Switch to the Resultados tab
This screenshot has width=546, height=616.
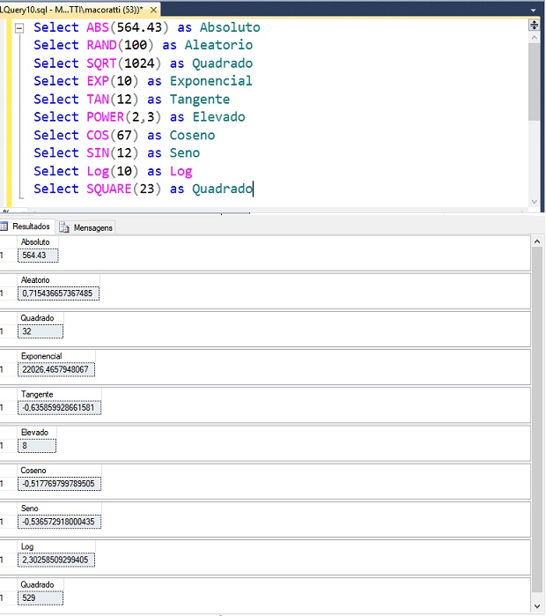(26, 226)
